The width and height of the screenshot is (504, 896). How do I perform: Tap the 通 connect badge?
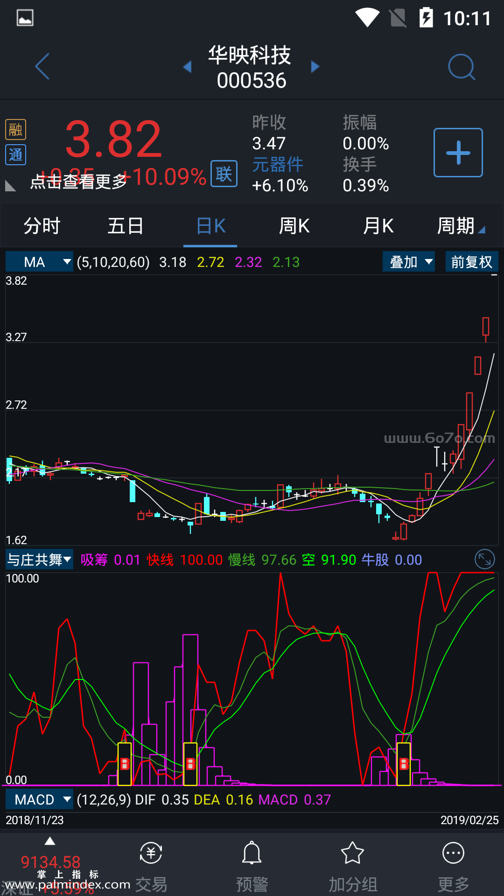coord(15,155)
